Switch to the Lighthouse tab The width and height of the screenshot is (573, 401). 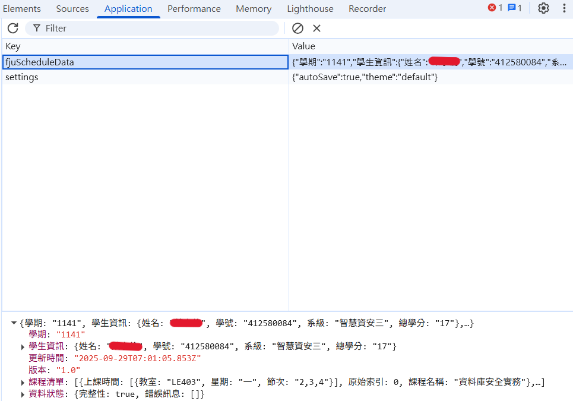click(x=311, y=9)
